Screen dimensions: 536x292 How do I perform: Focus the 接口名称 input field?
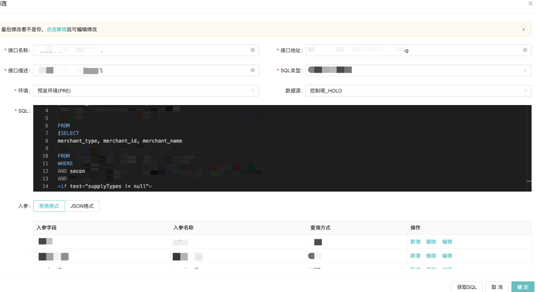(146, 50)
